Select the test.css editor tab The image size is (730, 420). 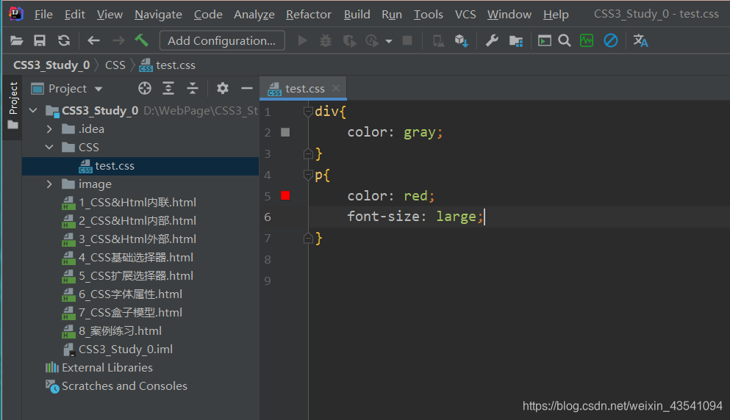[303, 88]
